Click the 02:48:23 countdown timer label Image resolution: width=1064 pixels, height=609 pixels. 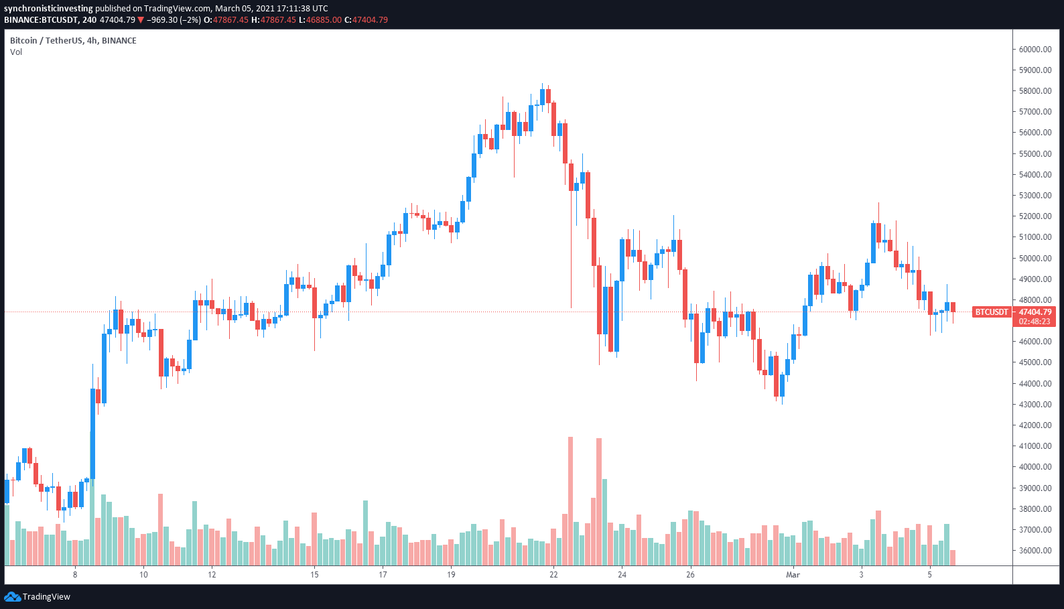(1035, 322)
